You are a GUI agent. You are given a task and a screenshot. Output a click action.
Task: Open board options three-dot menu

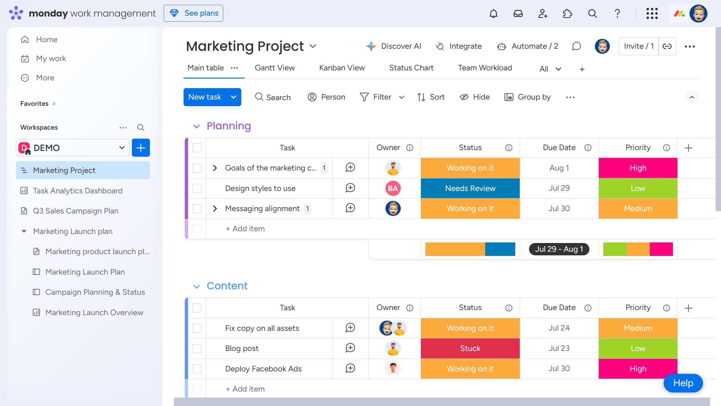[689, 46]
